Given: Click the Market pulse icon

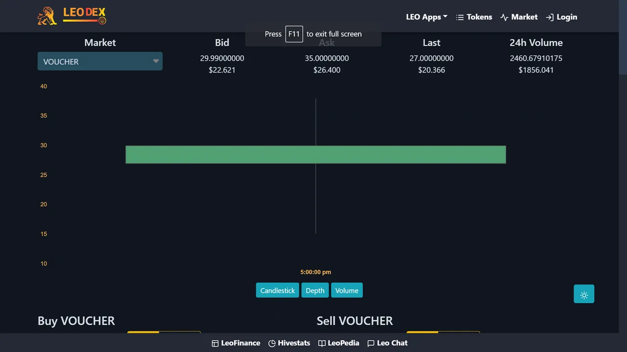Looking at the screenshot, I should point(504,17).
